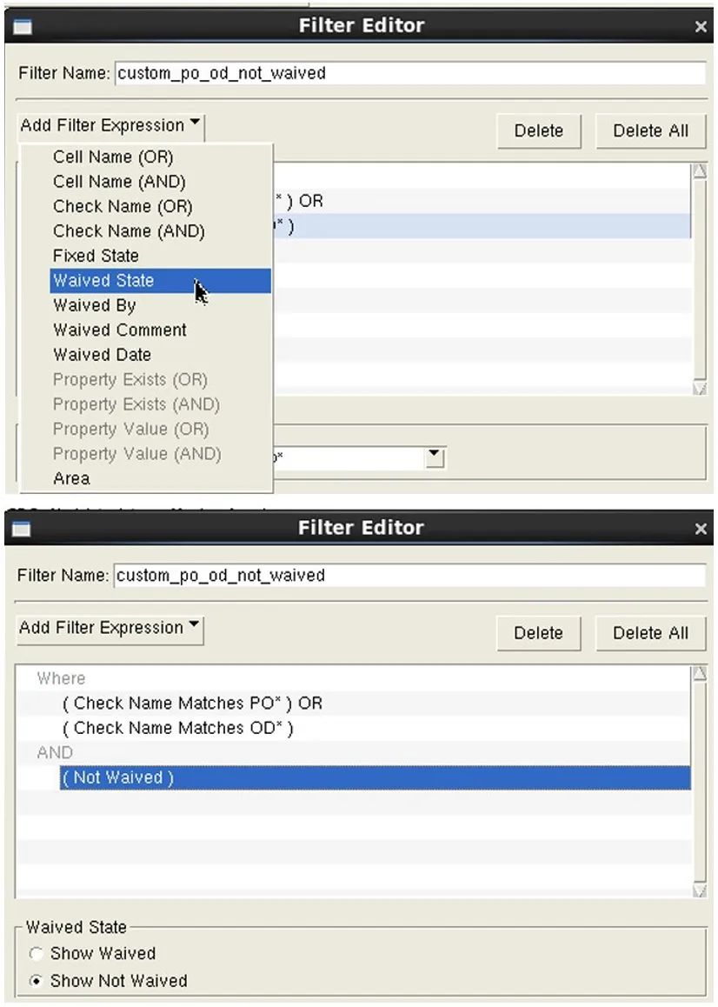Screen dimensions: 718x1007
Task: Select Check Name Matches PO* expression
Action: tap(193, 704)
